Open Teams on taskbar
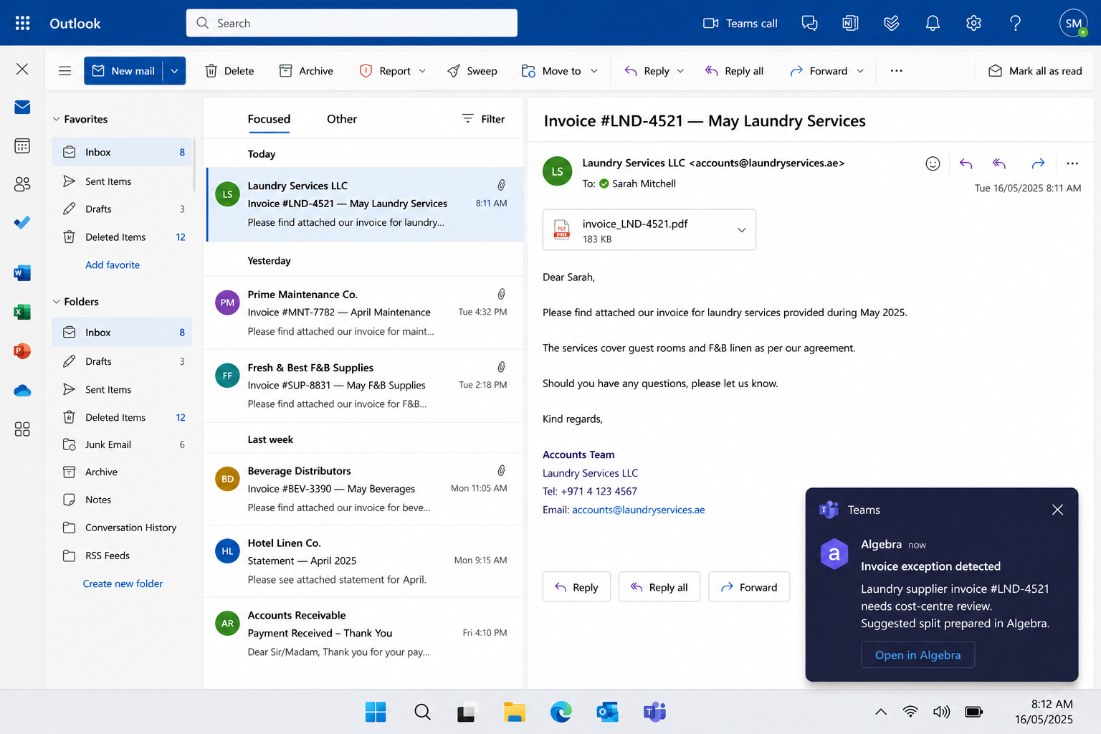Screen dimensions: 1101x734 [654, 712]
